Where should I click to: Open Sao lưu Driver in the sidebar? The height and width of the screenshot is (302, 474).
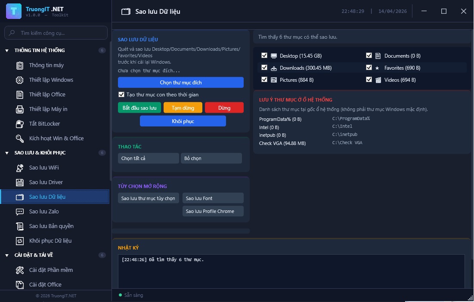click(46, 182)
